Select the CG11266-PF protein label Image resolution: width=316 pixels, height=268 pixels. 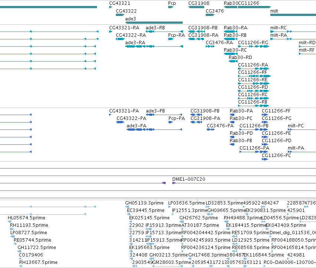[x=276, y=111]
